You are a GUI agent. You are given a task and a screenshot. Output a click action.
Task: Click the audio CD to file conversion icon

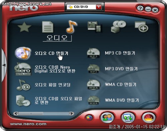tap(23, 101)
